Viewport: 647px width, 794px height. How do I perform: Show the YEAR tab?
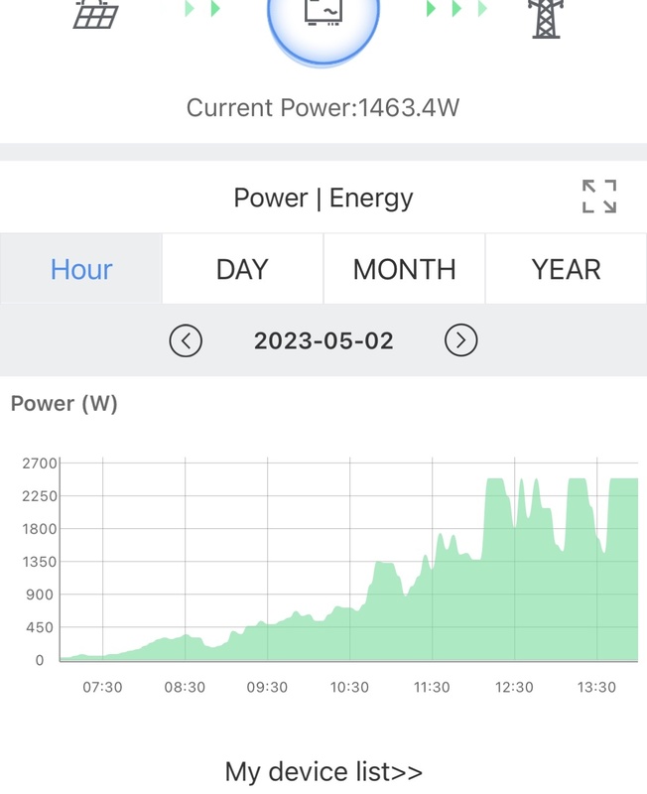566,269
